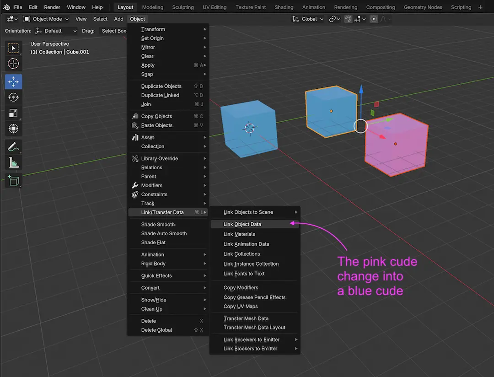Click the Asset library icon in menu
494x377 pixels.
135,137
